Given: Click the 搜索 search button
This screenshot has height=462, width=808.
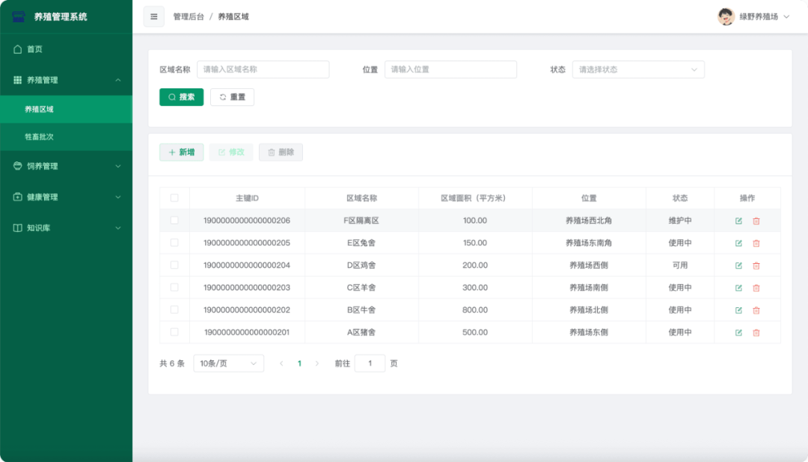Looking at the screenshot, I should point(181,96).
